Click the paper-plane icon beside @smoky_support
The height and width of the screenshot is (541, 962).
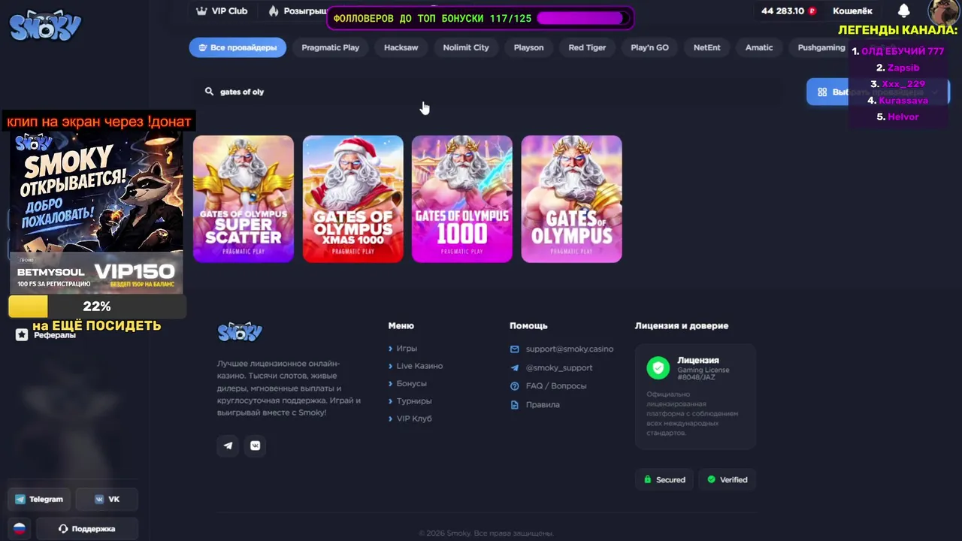tap(515, 368)
